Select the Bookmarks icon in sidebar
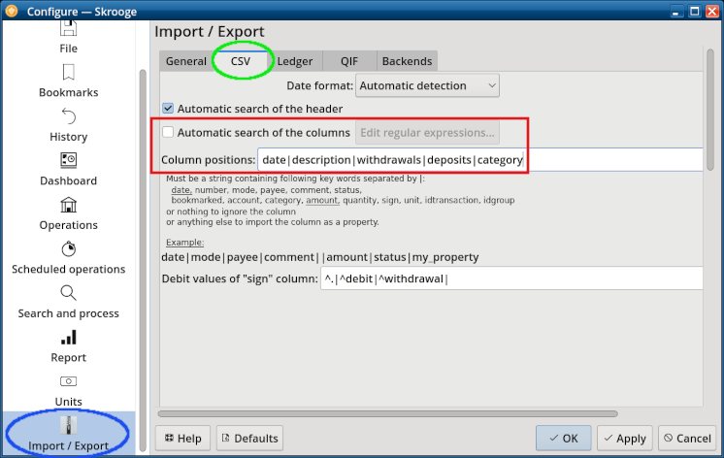The image size is (724, 458). [x=68, y=73]
